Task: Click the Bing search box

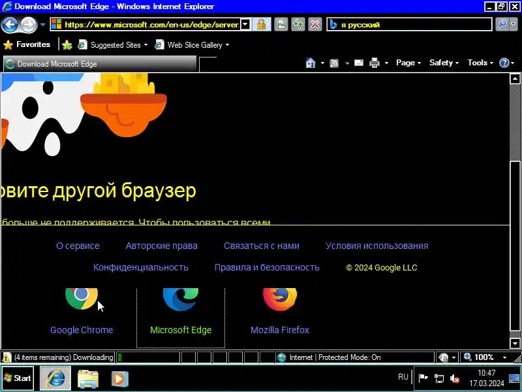Action: pyautogui.click(x=410, y=25)
